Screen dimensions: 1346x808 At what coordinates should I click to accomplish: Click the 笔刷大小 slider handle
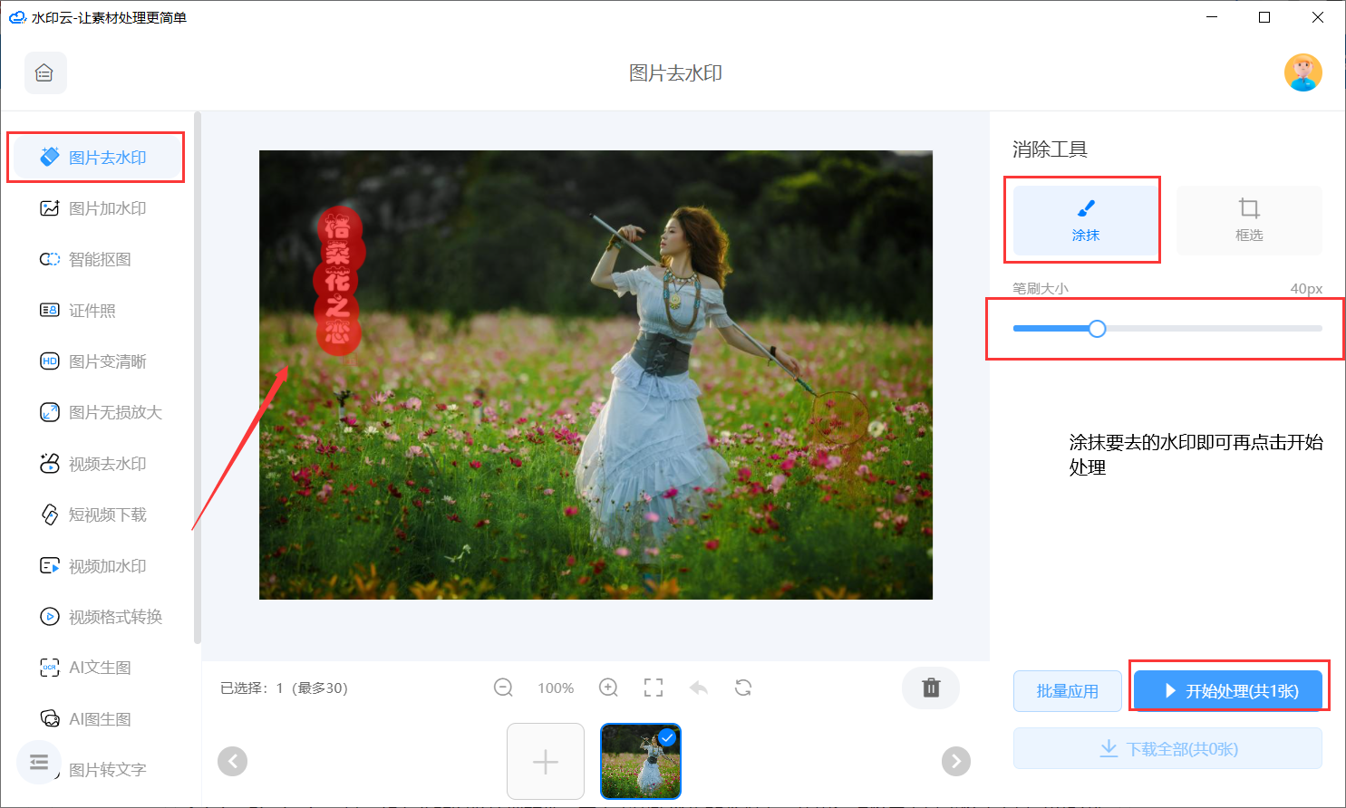[x=1097, y=329]
